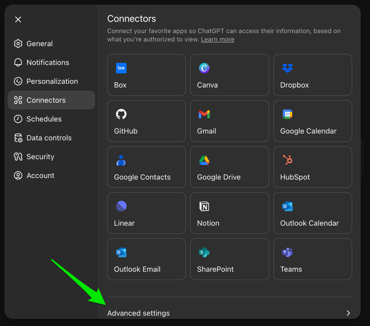Select the Canva connector
Screen dimensions: 370x326
[229, 75]
